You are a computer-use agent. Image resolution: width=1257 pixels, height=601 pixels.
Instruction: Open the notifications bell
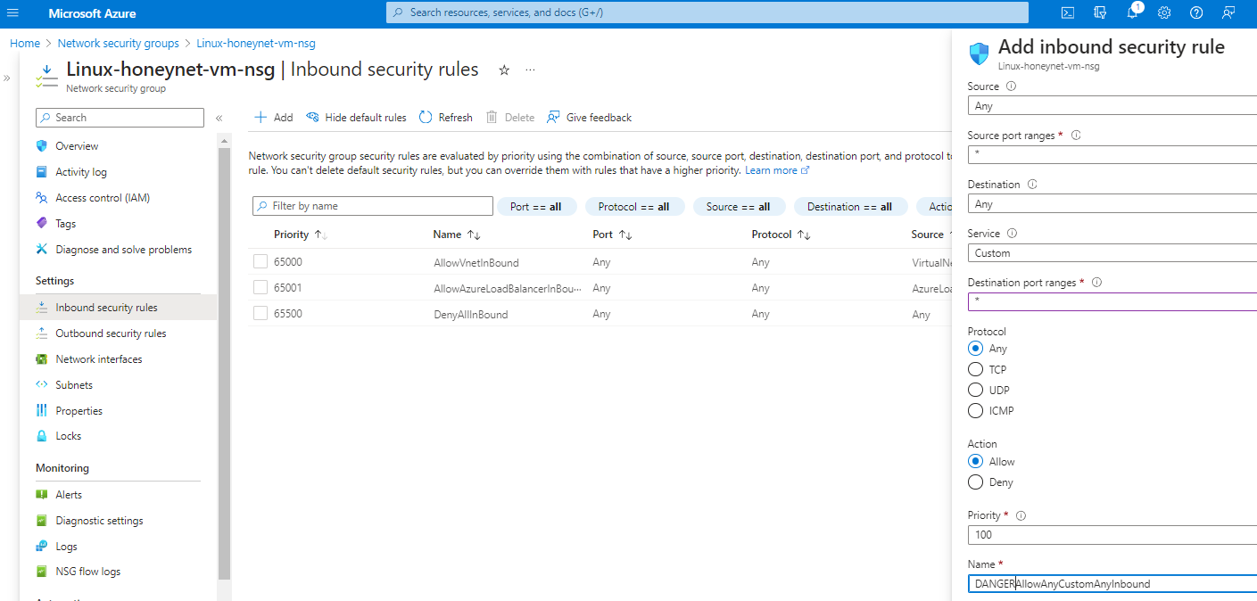pyautogui.click(x=1131, y=12)
